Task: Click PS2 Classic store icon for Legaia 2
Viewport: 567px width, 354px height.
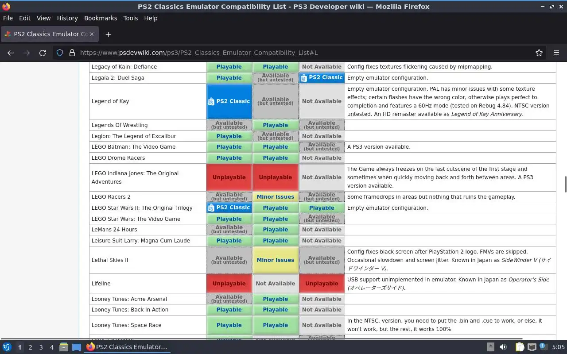Action: click(x=303, y=78)
